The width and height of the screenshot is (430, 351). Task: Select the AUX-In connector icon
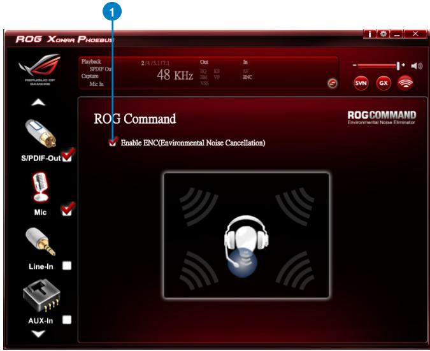[x=41, y=296]
